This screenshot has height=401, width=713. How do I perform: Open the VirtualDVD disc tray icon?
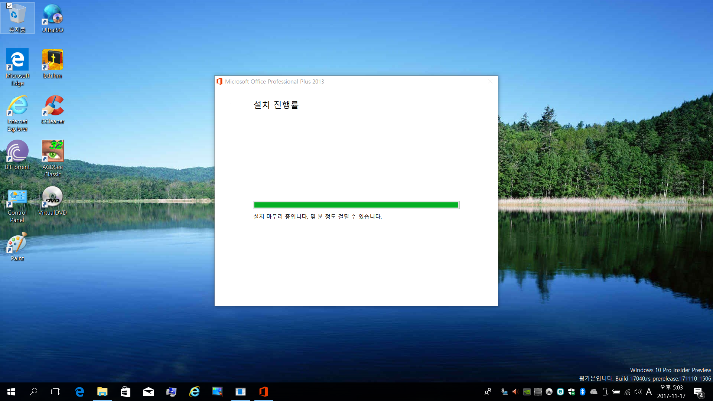[549, 392]
